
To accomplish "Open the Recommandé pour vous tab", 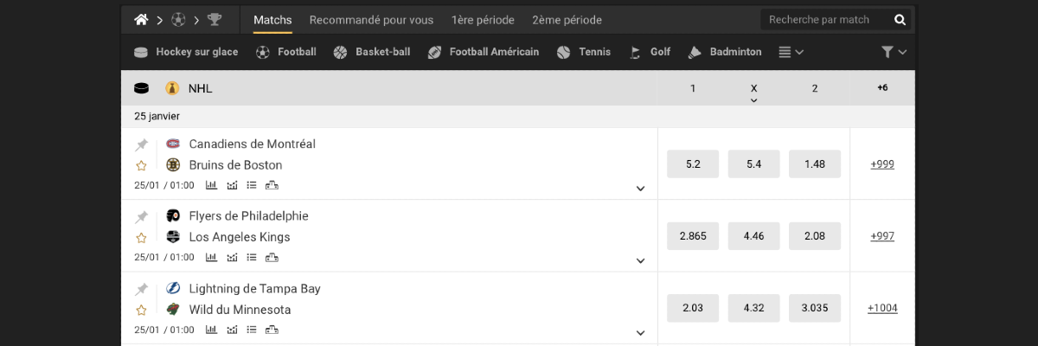I will point(371,20).
